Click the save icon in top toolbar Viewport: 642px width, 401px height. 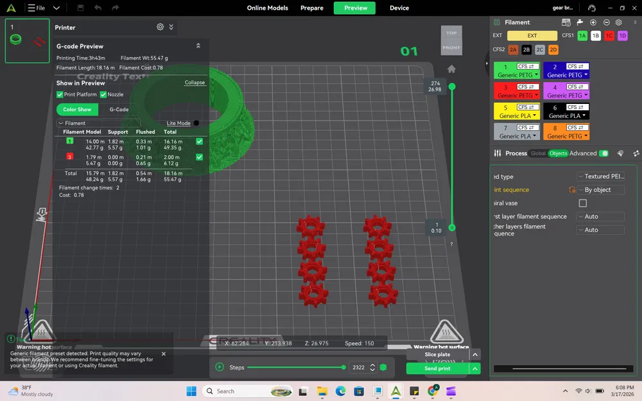[80, 8]
